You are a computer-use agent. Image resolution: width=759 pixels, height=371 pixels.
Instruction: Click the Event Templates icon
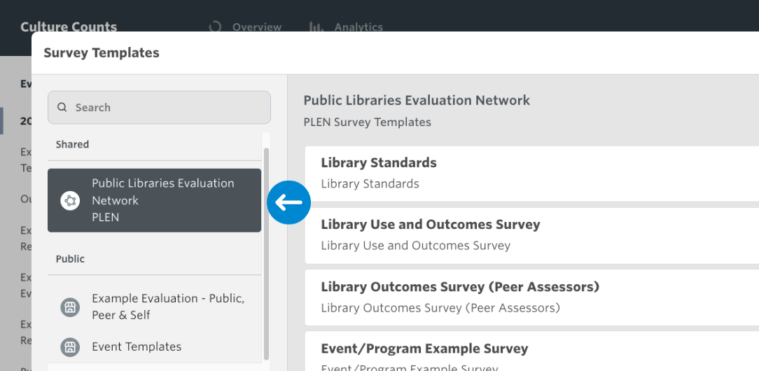[x=70, y=346]
